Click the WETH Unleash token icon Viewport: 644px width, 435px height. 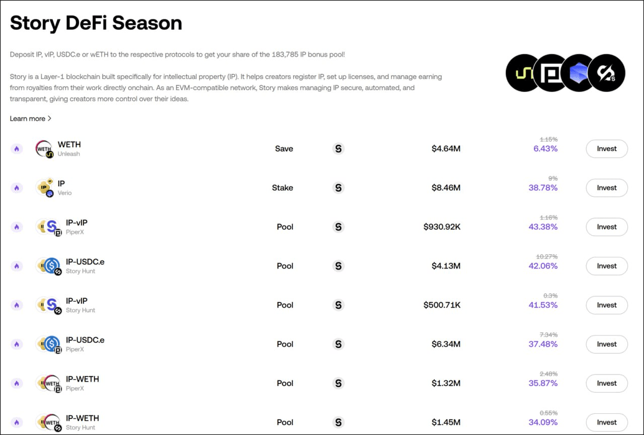[x=44, y=149]
